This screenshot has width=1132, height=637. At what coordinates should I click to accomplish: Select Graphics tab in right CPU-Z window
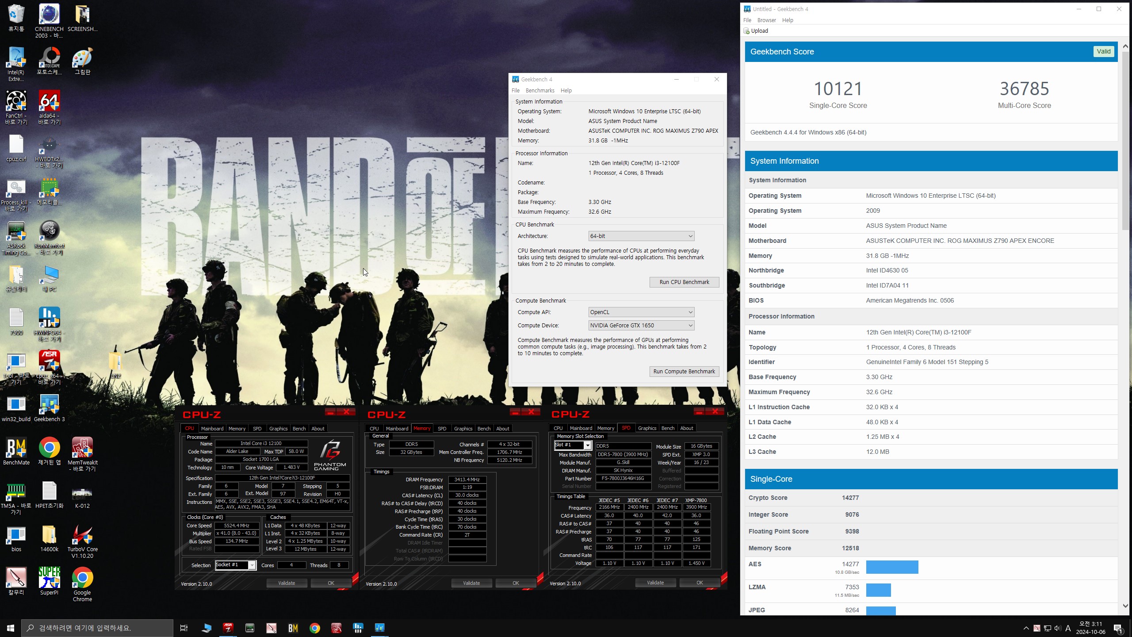pos(647,428)
